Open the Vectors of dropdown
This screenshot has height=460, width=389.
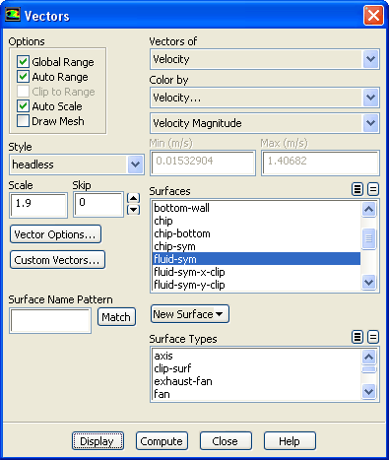[x=371, y=59]
